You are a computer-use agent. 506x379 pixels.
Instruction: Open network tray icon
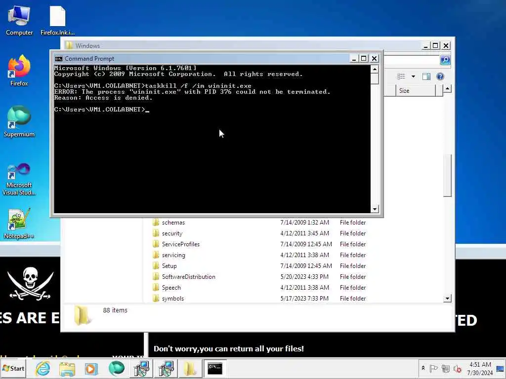[x=446, y=368]
